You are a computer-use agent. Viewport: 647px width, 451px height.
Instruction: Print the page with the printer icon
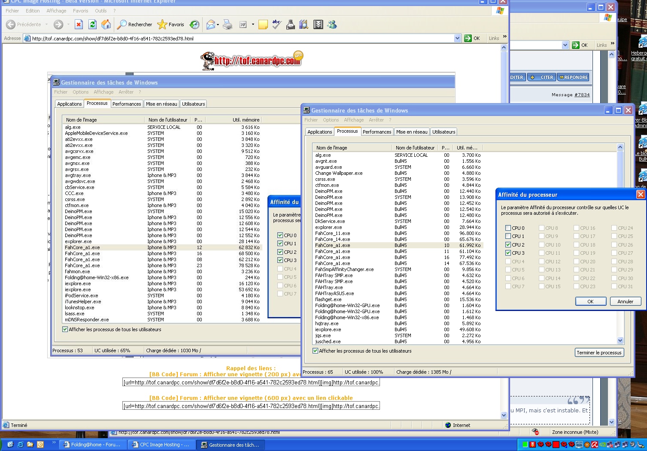(x=228, y=24)
